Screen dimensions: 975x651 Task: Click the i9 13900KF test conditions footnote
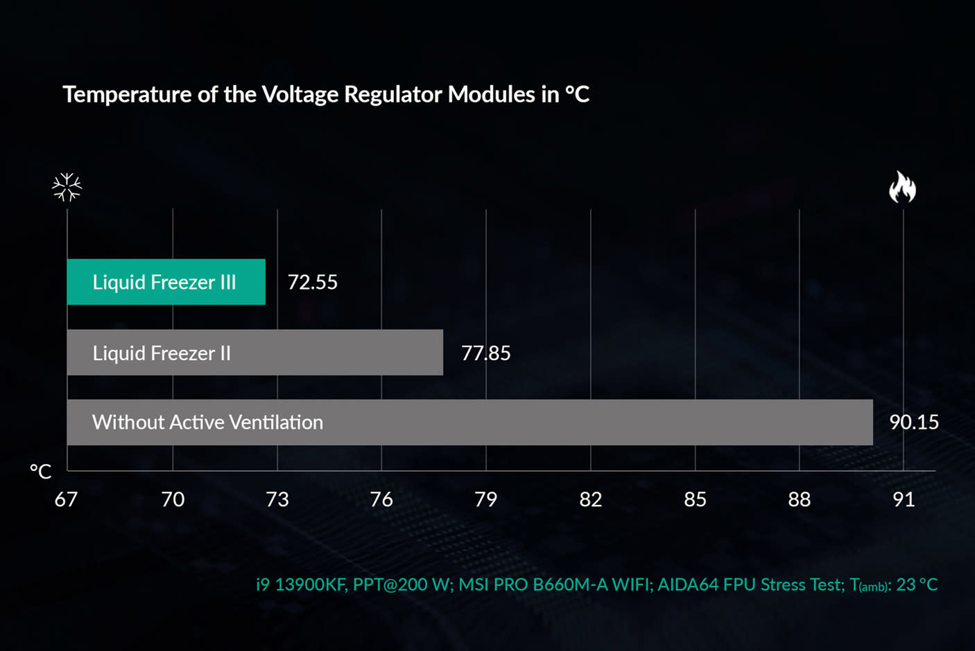tap(596, 585)
